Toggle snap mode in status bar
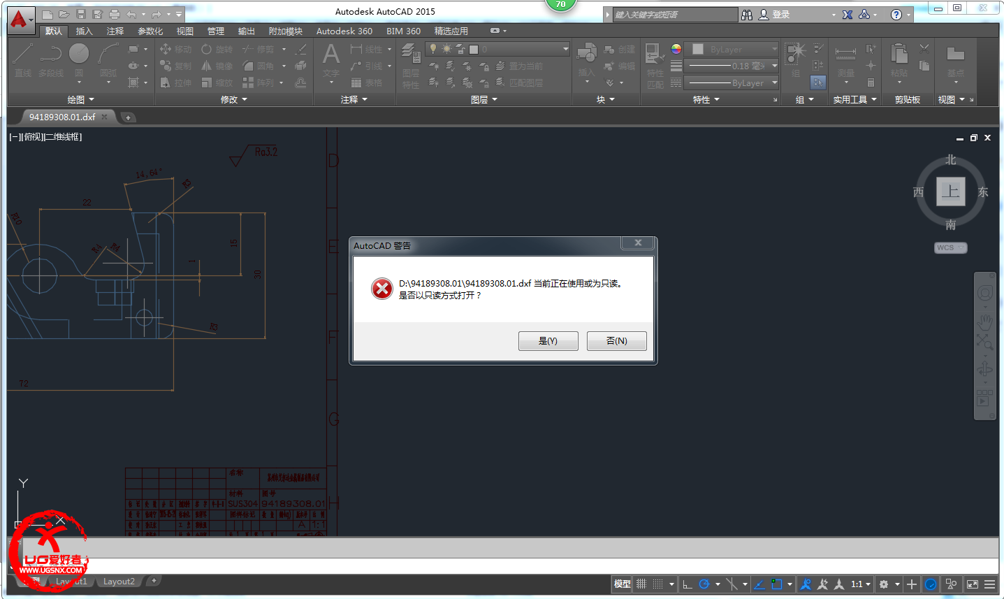Viewport: 1004px width, 599px height. coord(657,584)
